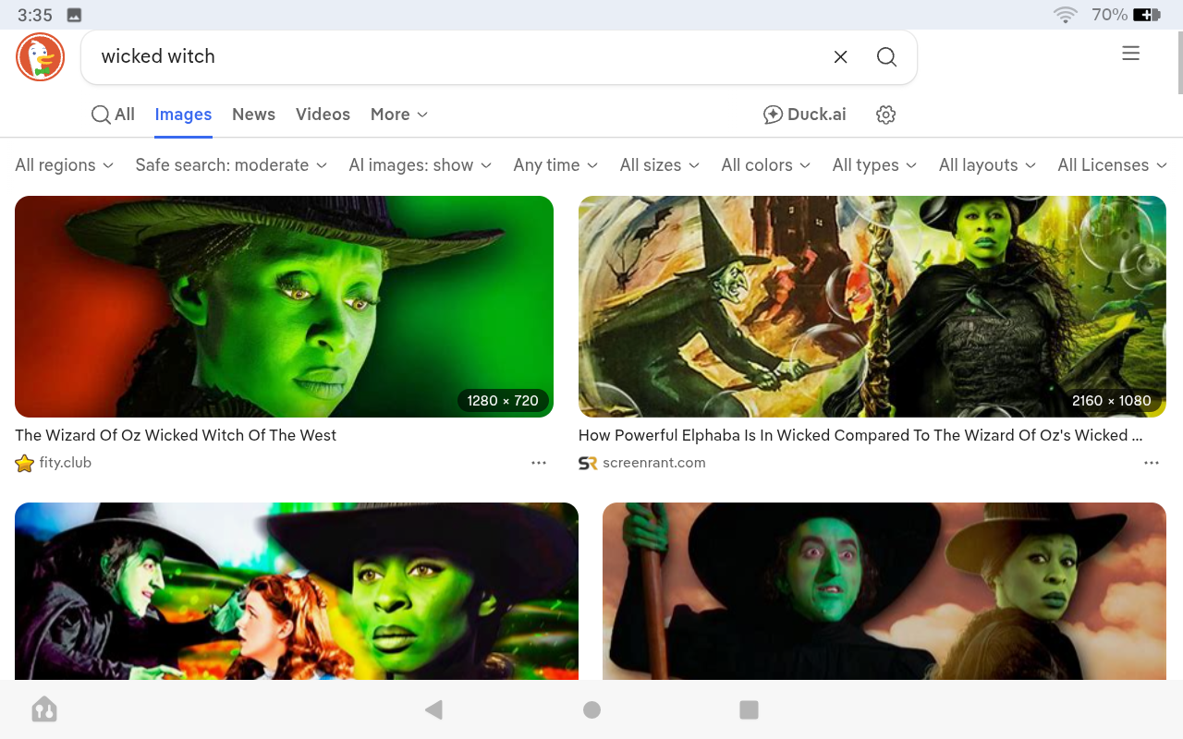
Task: Expand AI images: show filter
Action: [420, 165]
